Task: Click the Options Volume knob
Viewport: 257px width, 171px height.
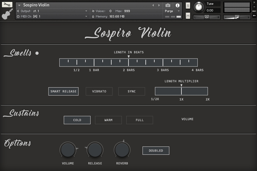Action: click(68, 150)
